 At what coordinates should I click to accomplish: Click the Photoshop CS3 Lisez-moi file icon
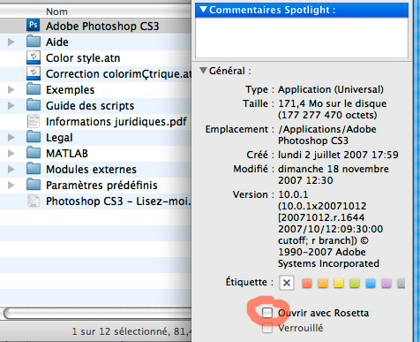point(34,201)
